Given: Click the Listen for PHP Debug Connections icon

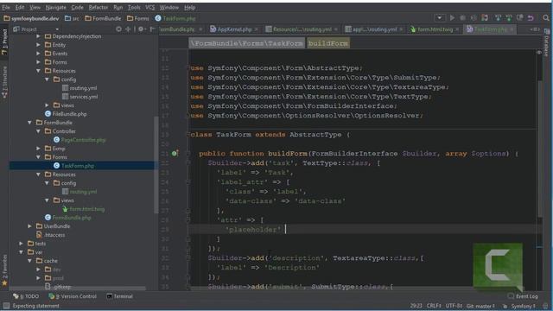Looking at the screenshot, I should (x=485, y=18).
